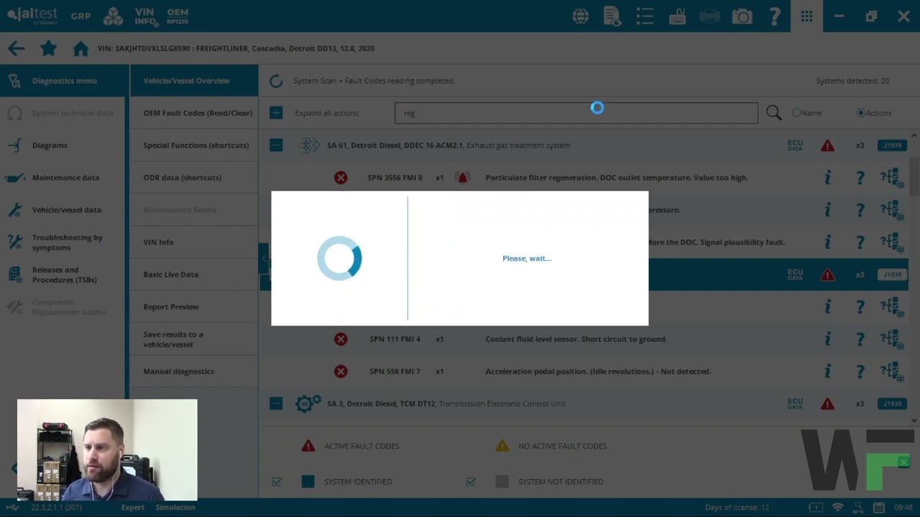Open Releases and Procedures (TSBs)
The image size is (920, 517).
click(x=64, y=274)
